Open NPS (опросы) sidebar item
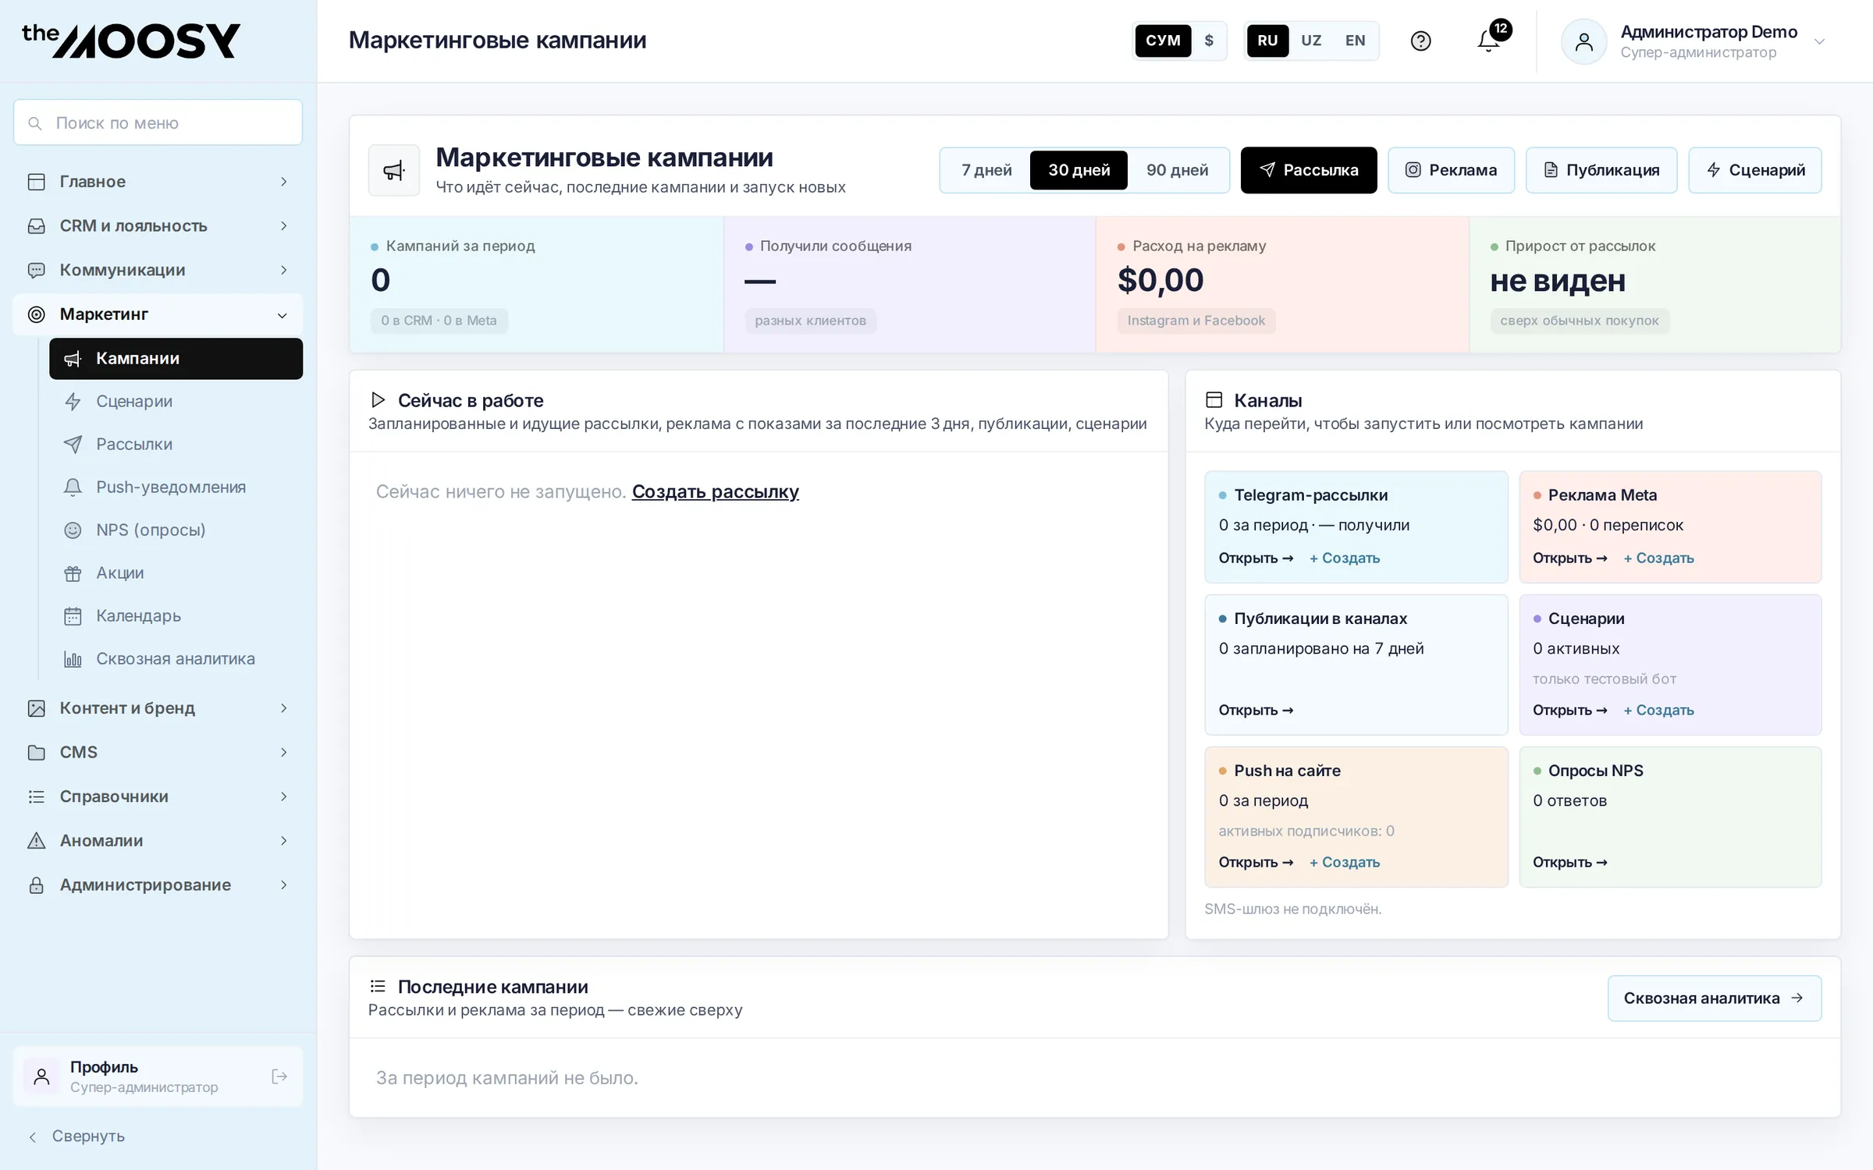Screen dimensions: 1873x1170 [176, 530]
